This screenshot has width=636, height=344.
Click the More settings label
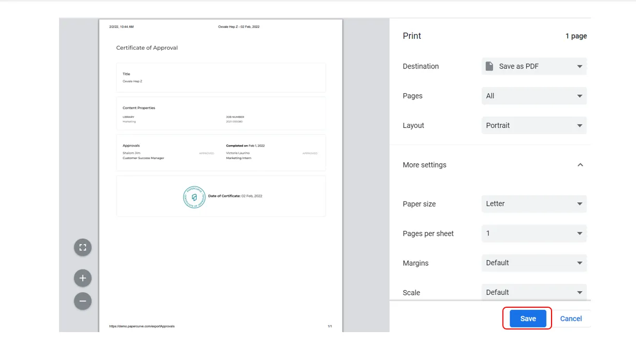click(424, 165)
